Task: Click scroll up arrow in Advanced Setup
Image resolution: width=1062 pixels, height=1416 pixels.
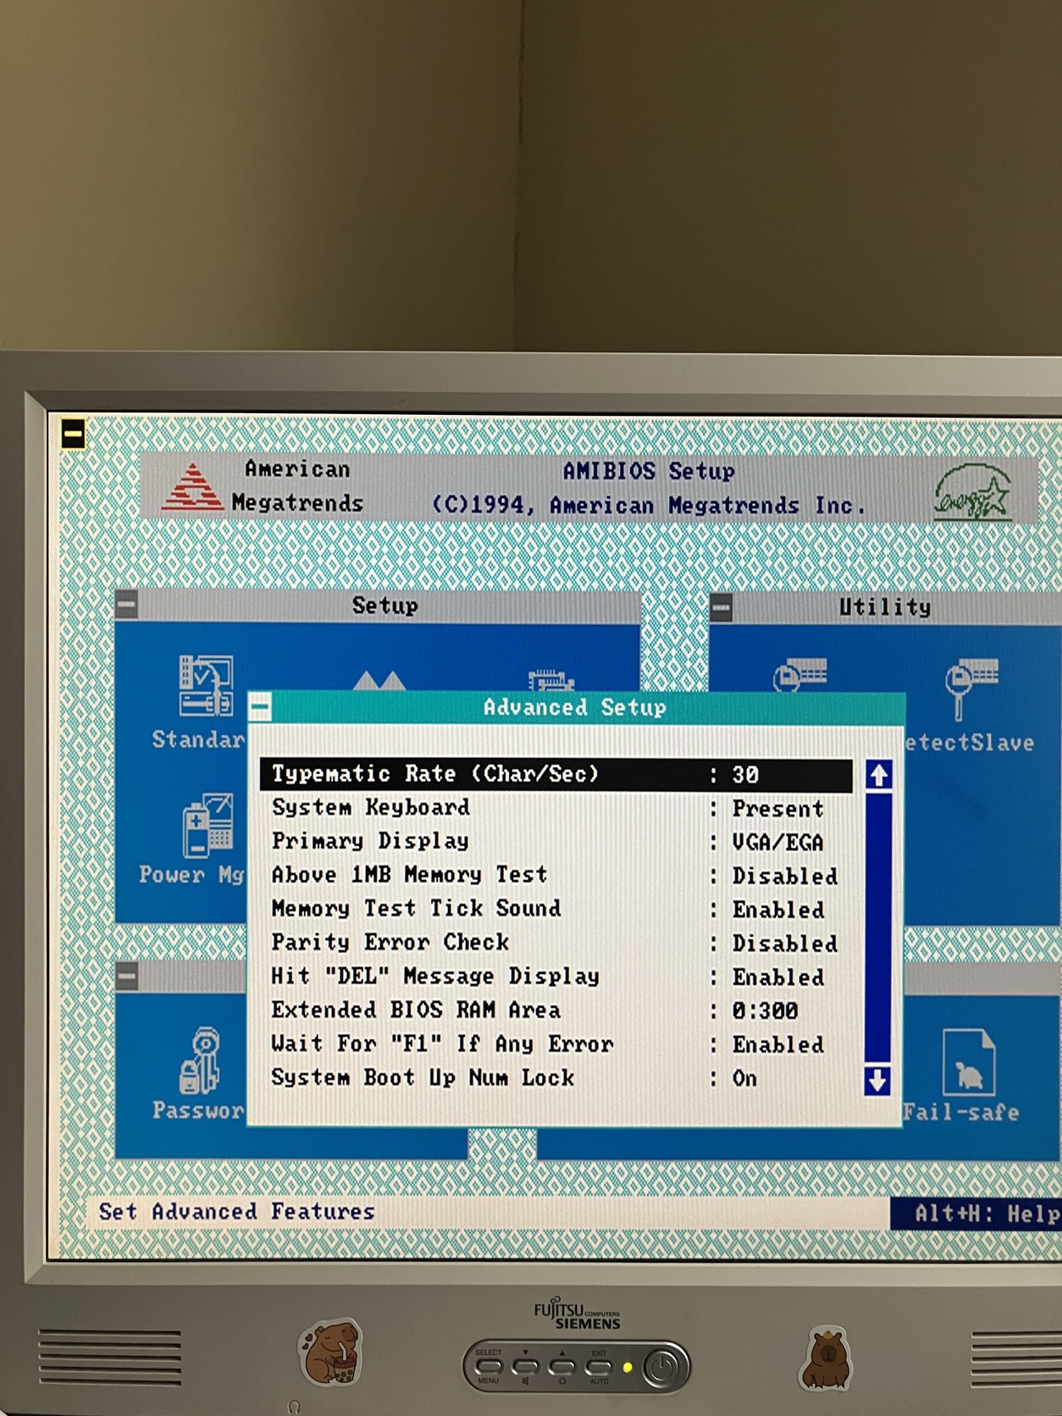Action: pyautogui.click(x=878, y=774)
